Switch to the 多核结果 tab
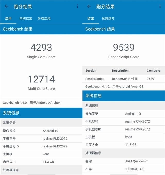The width and height of the screenshot is (165, 175). (44, 18)
